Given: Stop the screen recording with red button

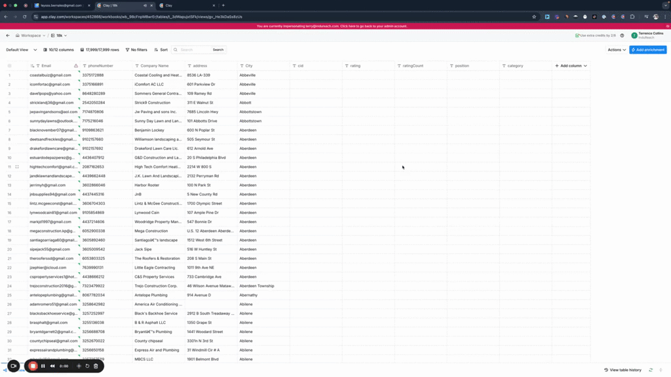Looking at the screenshot, I should click(x=32, y=366).
